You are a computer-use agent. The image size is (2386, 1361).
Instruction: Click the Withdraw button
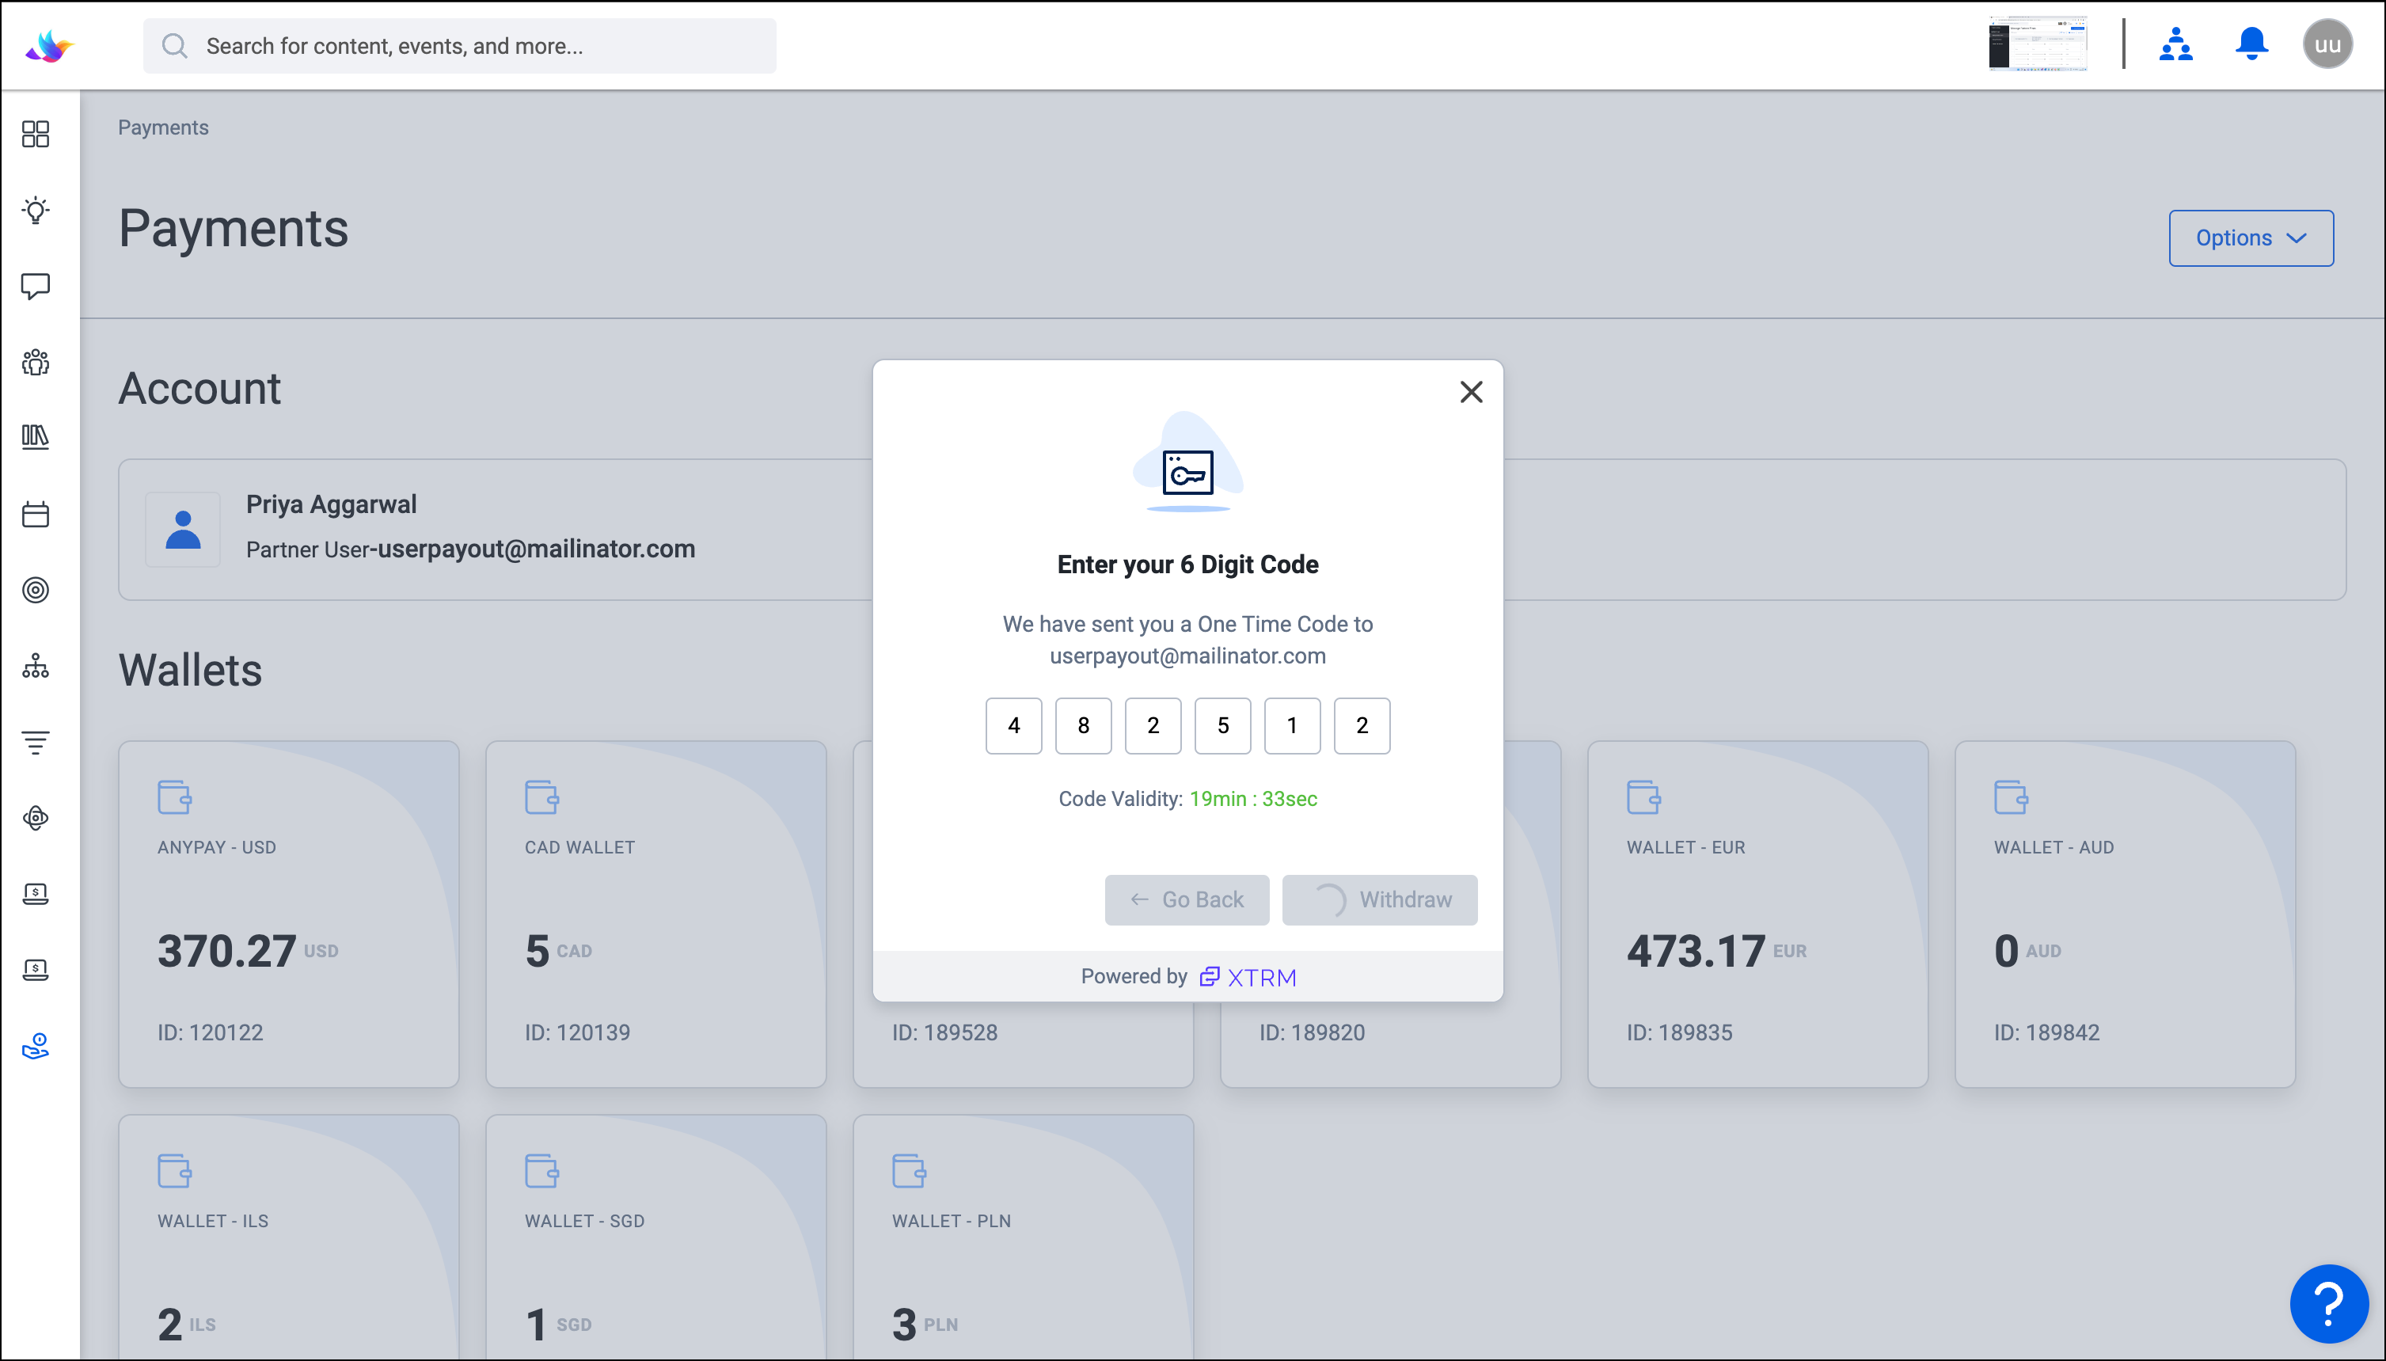[x=1380, y=899]
